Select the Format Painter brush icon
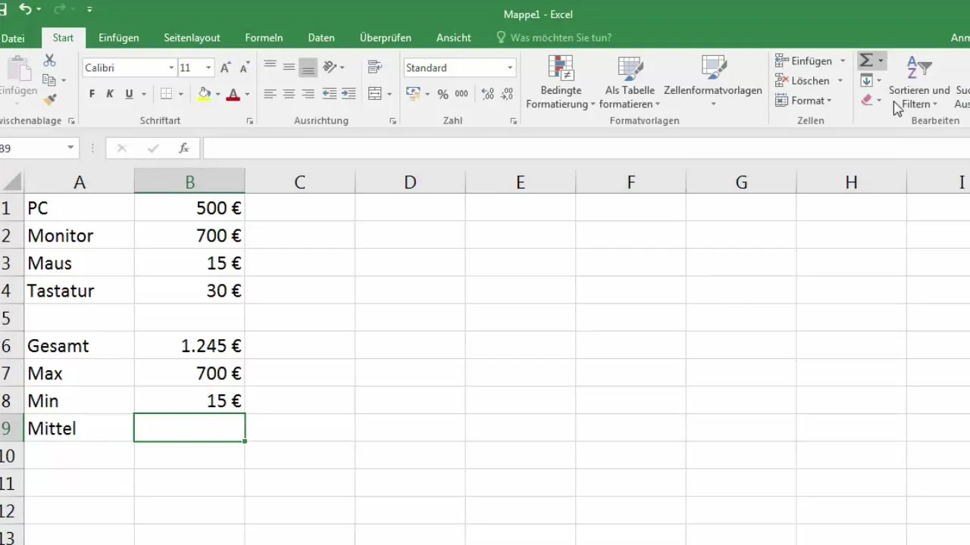970x545 pixels. [x=50, y=99]
